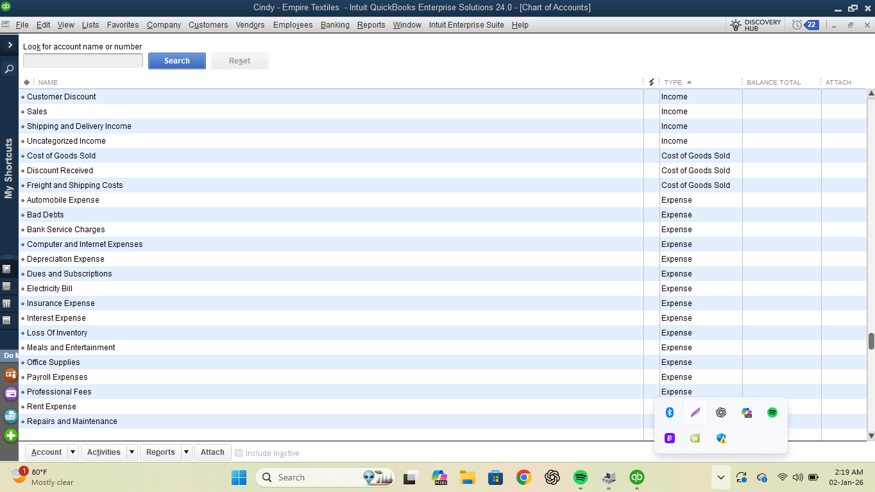
Task: Click the teal printer icon in sidebar
Action: tap(10, 415)
